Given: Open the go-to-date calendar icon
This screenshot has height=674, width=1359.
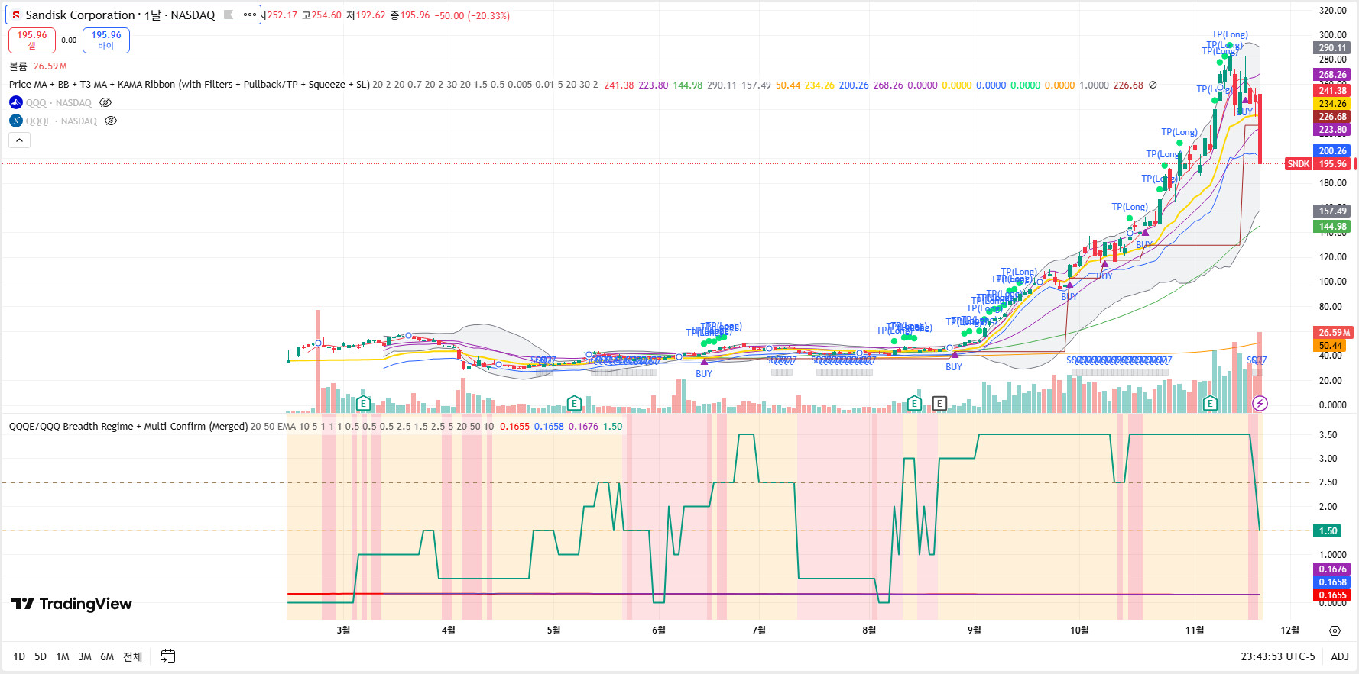Looking at the screenshot, I should pos(168,656).
